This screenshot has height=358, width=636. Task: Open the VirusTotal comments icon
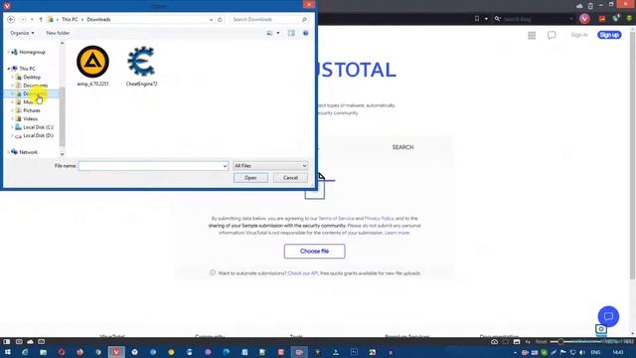pos(552,36)
